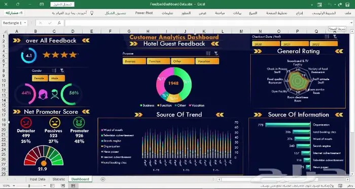Viewport: 355px width, 189px height.
Task: Toggle the Male slicer button
Action: tap(57, 78)
